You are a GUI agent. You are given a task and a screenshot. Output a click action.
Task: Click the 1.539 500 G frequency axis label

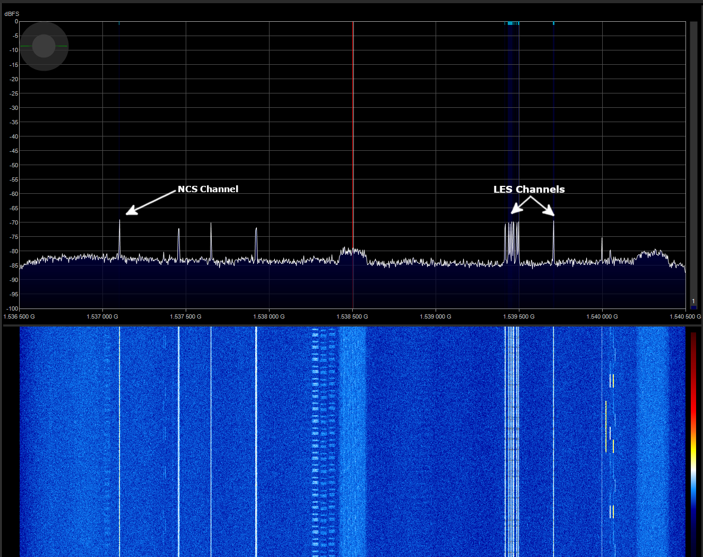(x=519, y=316)
